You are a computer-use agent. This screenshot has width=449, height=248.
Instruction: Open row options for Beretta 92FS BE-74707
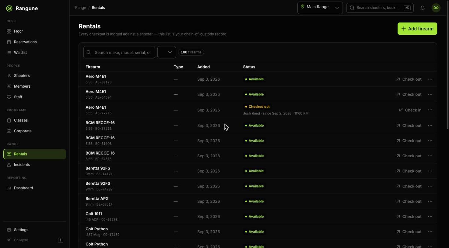[430, 186]
